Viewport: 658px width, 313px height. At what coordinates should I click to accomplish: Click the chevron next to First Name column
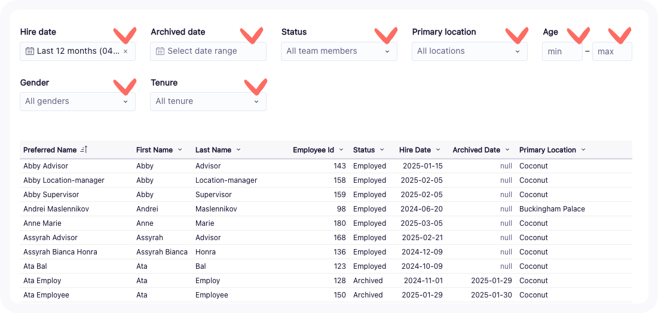180,150
